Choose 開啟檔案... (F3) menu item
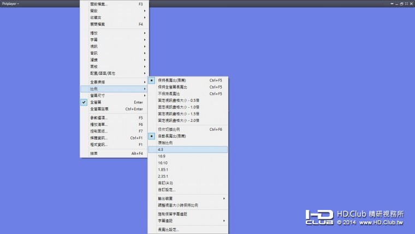This screenshot has height=234, width=415. tap(114, 4)
